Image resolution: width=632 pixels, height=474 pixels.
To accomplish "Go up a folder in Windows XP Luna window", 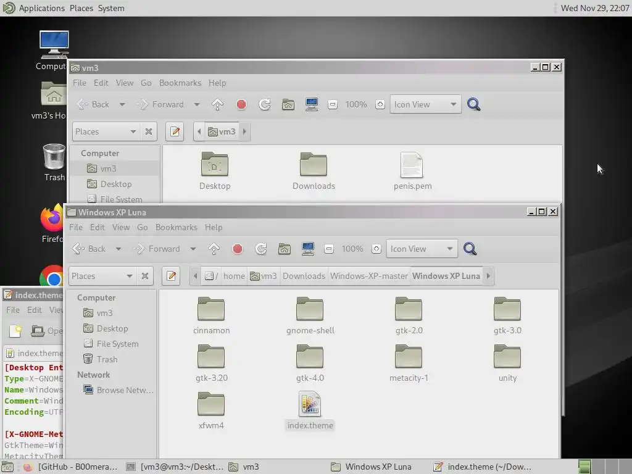I will pos(214,249).
